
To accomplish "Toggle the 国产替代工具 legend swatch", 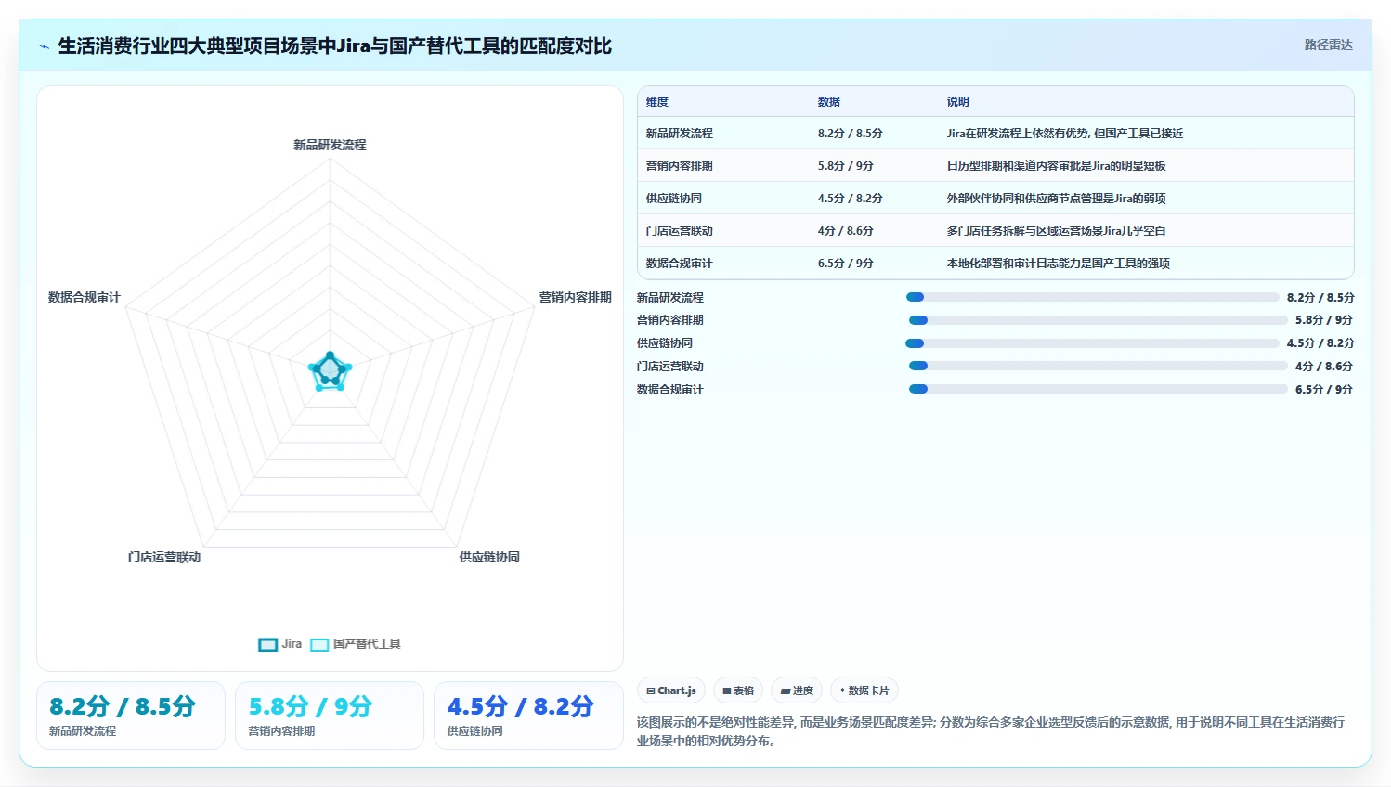I will 319,644.
